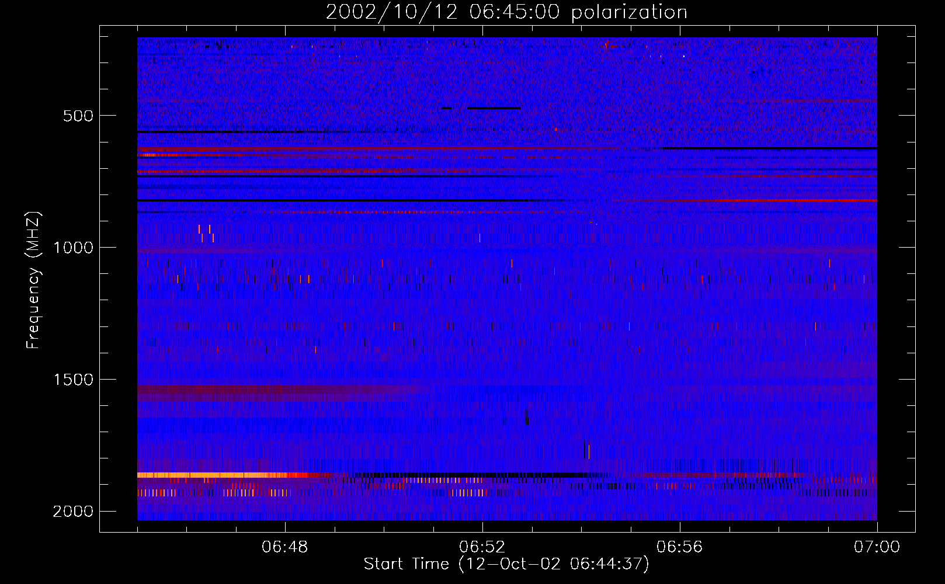Select the 1500 frequency axis label
Image resolution: width=945 pixels, height=584 pixels.
73,380
